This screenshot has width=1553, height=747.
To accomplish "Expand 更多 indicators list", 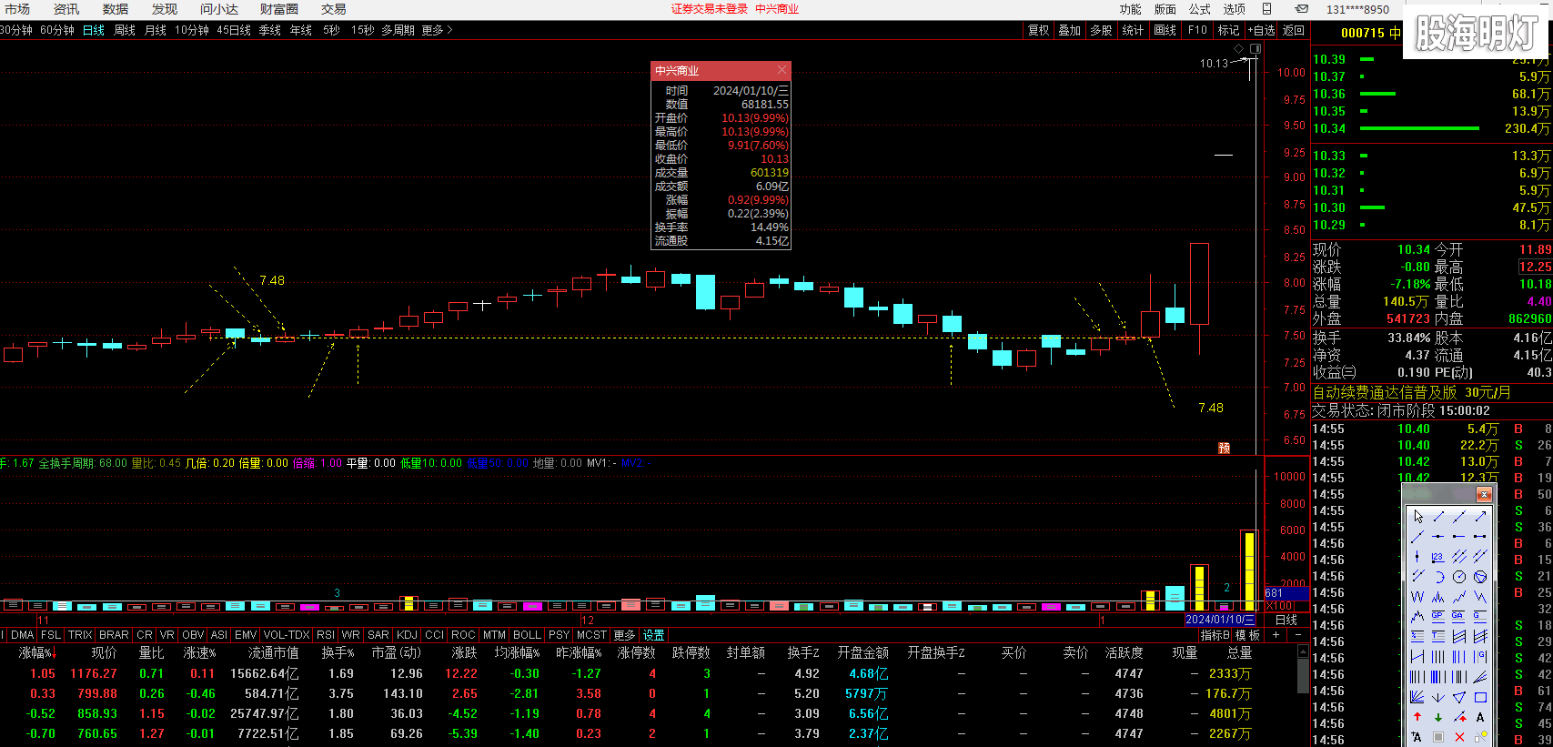I will (624, 635).
